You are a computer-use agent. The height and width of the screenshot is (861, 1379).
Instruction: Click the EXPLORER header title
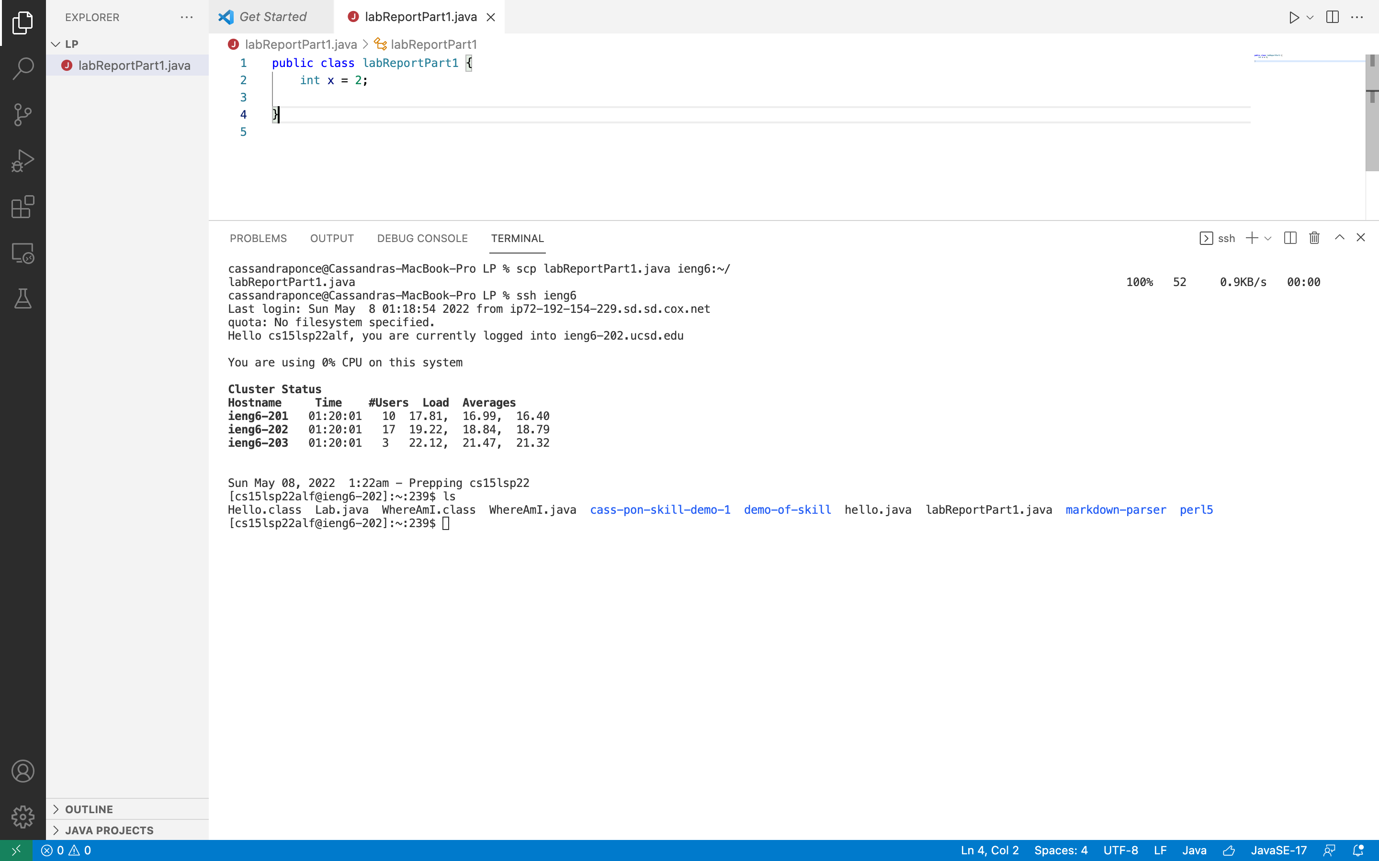pos(92,17)
